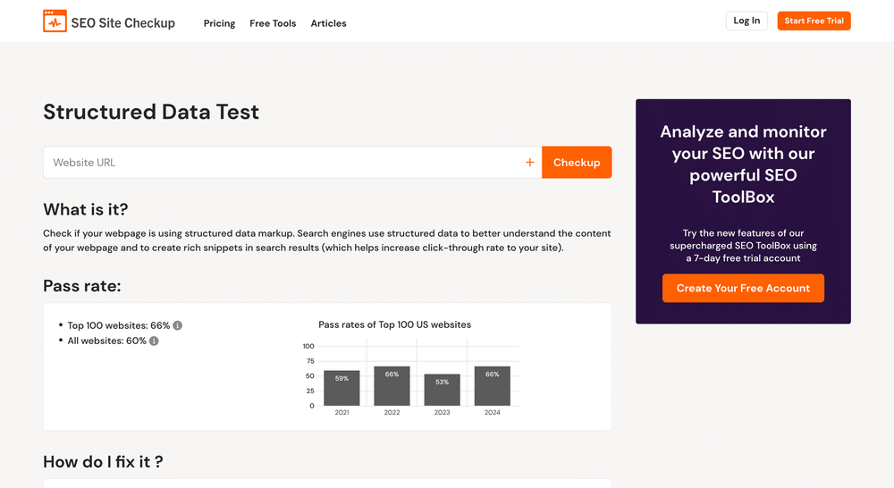Image resolution: width=894 pixels, height=488 pixels.
Task: Open the Pricing menu item
Action: (x=220, y=23)
